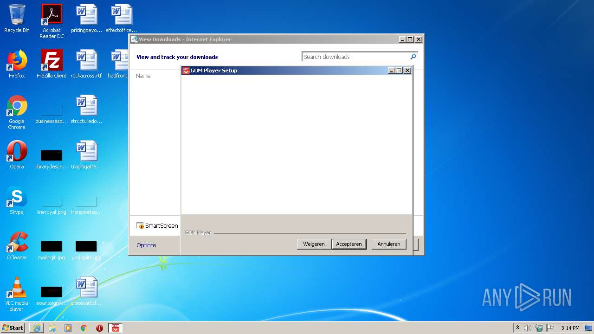
Task: Focus the Search downloads field
Action: 355,57
